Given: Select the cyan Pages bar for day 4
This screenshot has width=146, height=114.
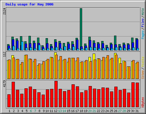Looking at the screenshot, I should click(x=22, y=46).
